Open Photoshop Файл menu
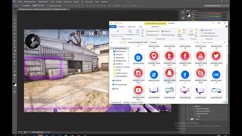Screen dimensions: 242x136 (20, 2)
